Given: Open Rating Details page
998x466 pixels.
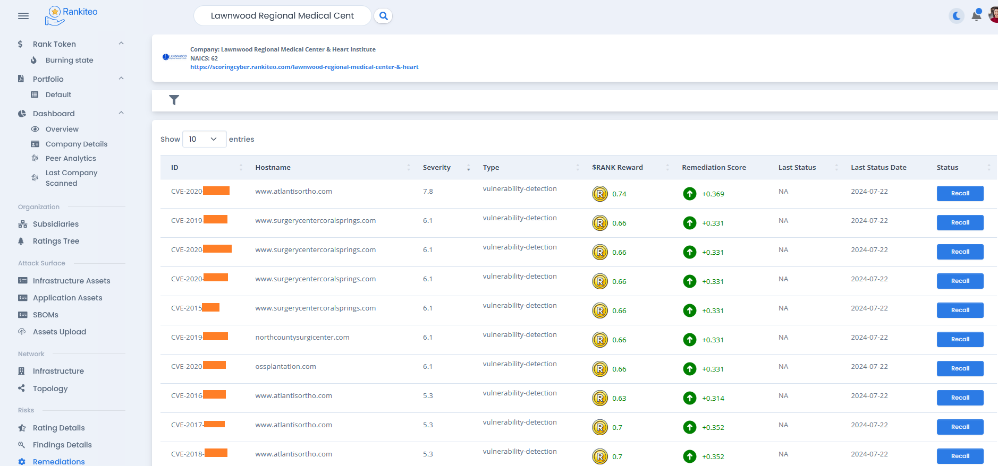Looking at the screenshot, I should tap(58, 428).
